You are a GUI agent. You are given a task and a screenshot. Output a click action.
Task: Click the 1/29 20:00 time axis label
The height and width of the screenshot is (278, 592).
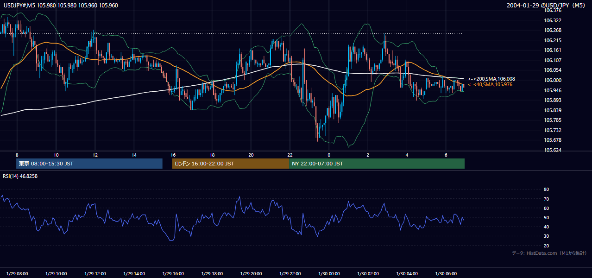point(251,273)
